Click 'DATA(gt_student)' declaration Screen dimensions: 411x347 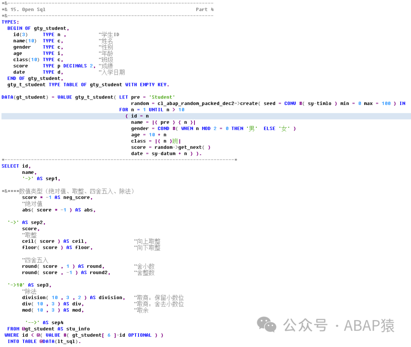pos(25,97)
